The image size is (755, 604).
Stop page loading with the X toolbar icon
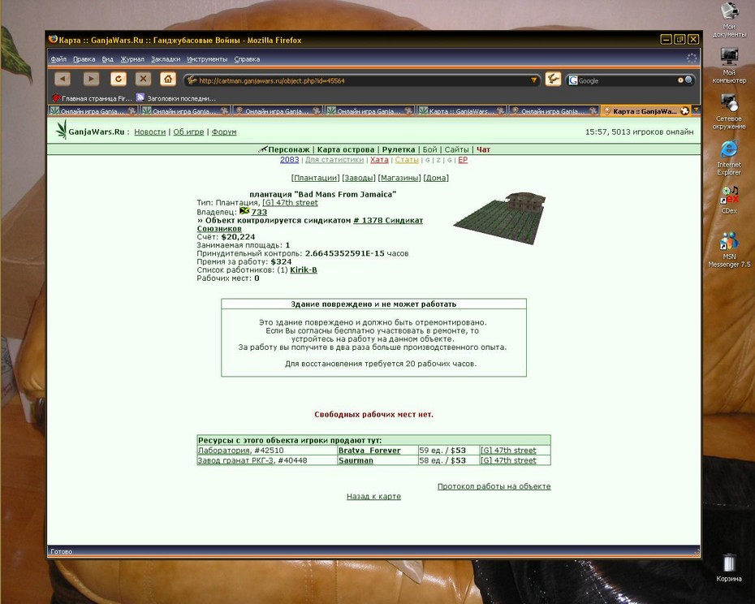(x=143, y=79)
